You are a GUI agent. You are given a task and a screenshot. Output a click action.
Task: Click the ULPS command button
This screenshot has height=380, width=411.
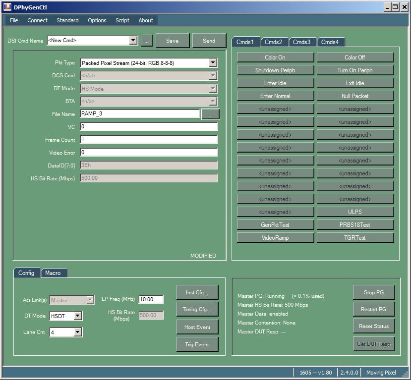355,212
